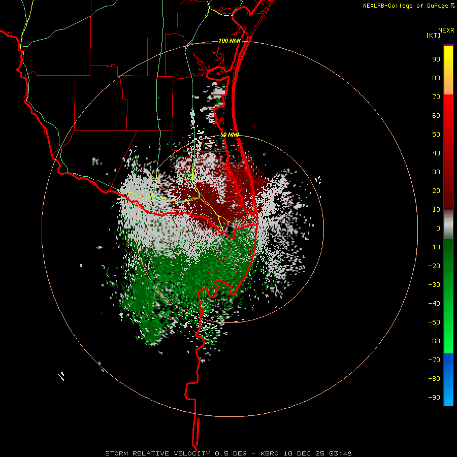The width and height of the screenshot is (457, 457).
Task: Click the -40 value on the velocity scale
Action: tap(434, 304)
